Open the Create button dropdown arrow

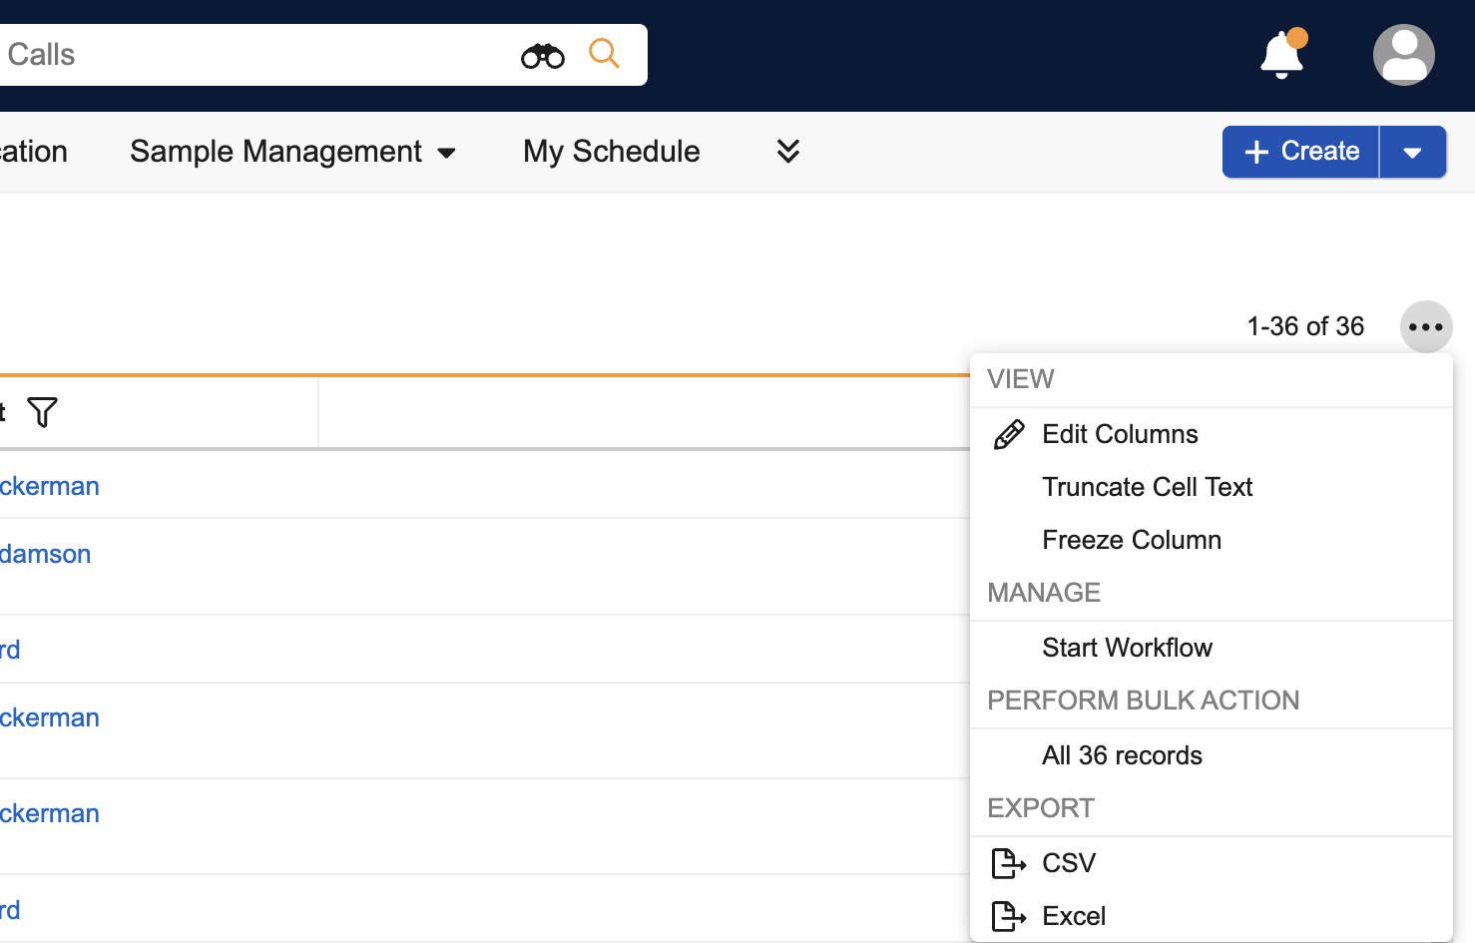(1412, 153)
